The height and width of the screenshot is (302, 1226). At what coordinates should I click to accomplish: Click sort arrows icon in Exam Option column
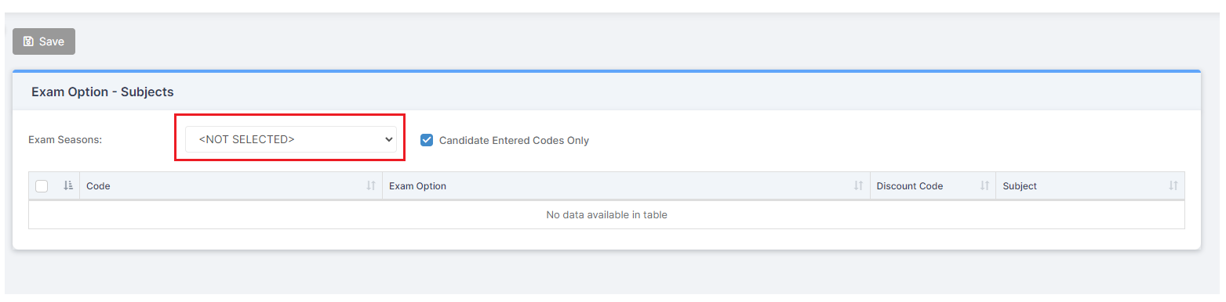tap(859, 186)
